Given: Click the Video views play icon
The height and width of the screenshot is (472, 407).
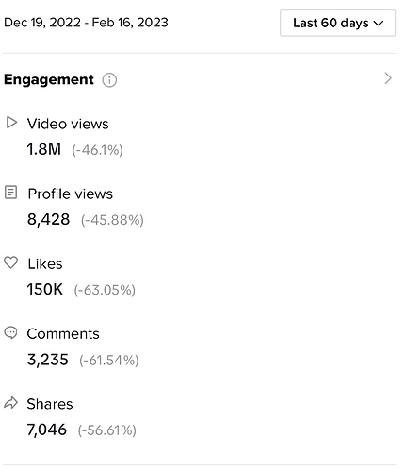Looking at the screenshot, I should click(11, 123).
